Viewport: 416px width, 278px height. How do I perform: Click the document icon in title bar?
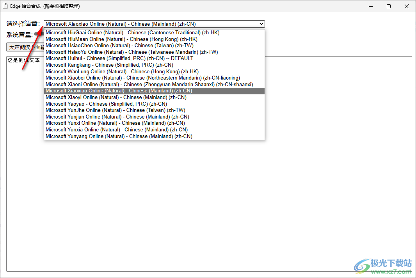(5, 6)
